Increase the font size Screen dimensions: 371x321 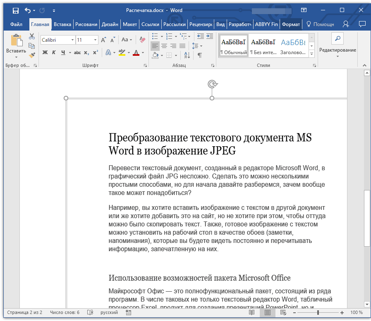coord(103,40)
